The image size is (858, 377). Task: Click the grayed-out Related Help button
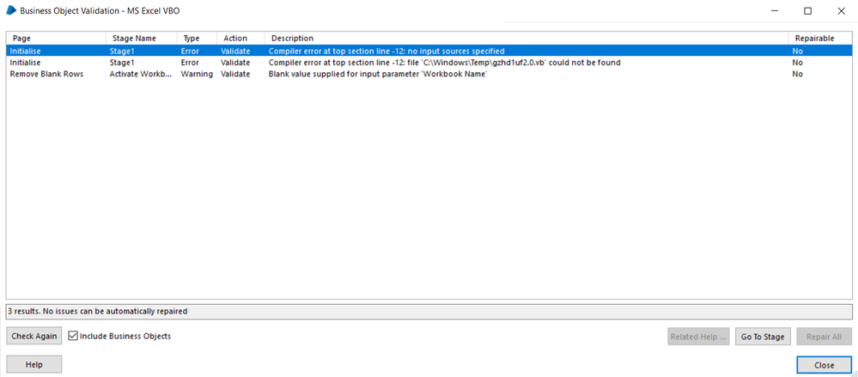699,337
